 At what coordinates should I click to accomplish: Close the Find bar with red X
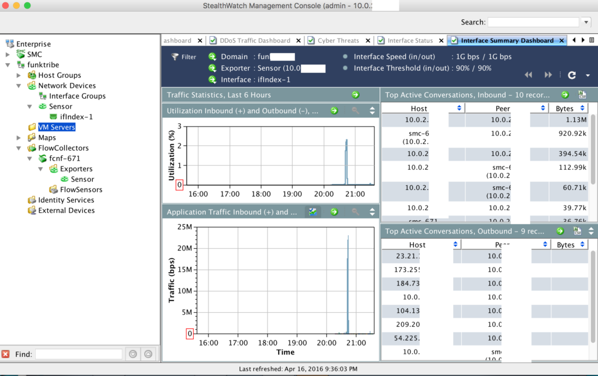[x=5, y=354]
